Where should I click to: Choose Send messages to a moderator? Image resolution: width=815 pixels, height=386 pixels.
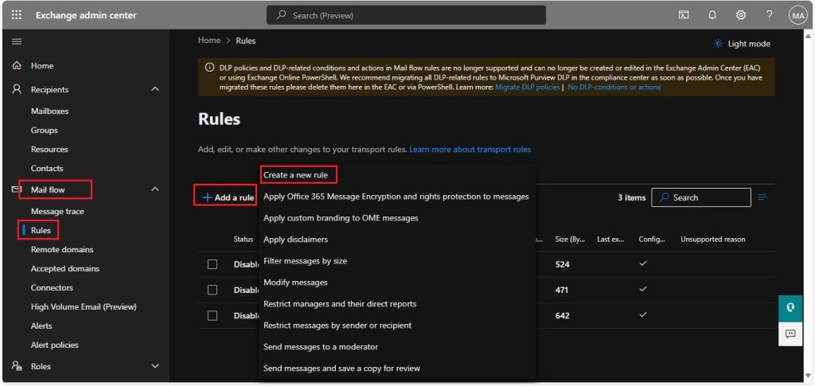pyautogui.click(x=321, y=346)
